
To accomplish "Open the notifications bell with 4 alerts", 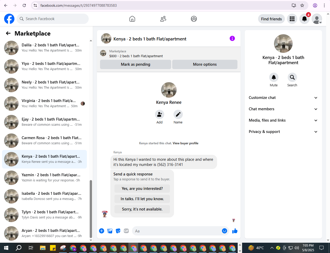I will pos(304,19).
